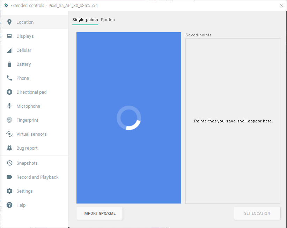Open the Fingerprint label
The image size is (287, 228).
coord(27,120)
